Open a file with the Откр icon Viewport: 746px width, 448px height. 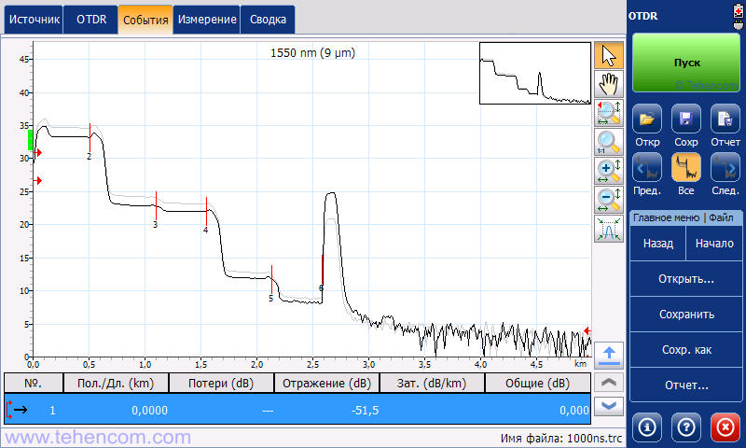click(647, 119)
